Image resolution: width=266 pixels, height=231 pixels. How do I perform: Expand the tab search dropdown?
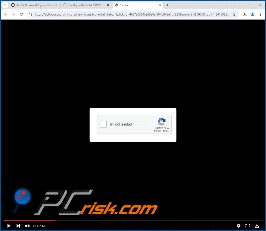point(5,5)
